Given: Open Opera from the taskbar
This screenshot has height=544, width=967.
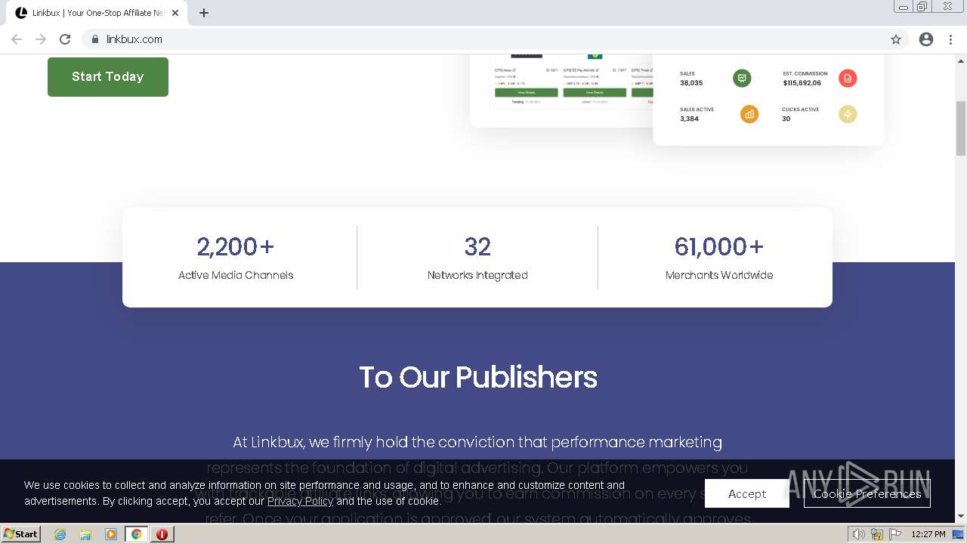Looking at the screenshot, I should point(162,534).
